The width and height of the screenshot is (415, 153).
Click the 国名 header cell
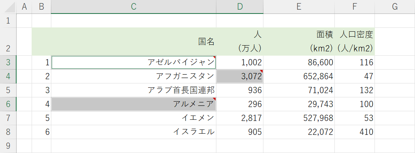coord(134,42)
